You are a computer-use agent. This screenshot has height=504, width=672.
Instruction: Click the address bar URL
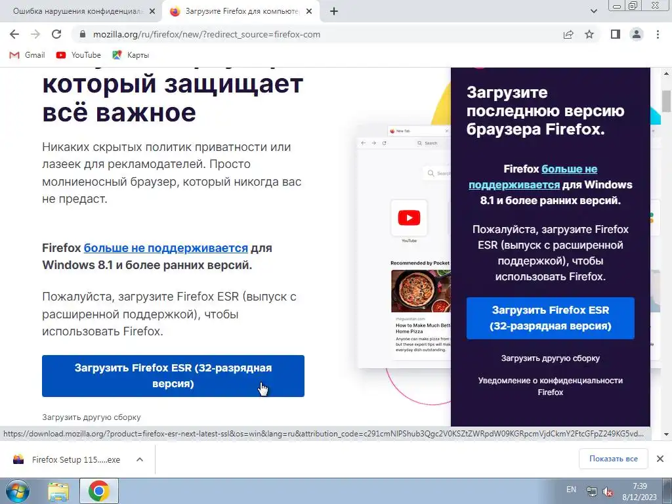[207, 34]
